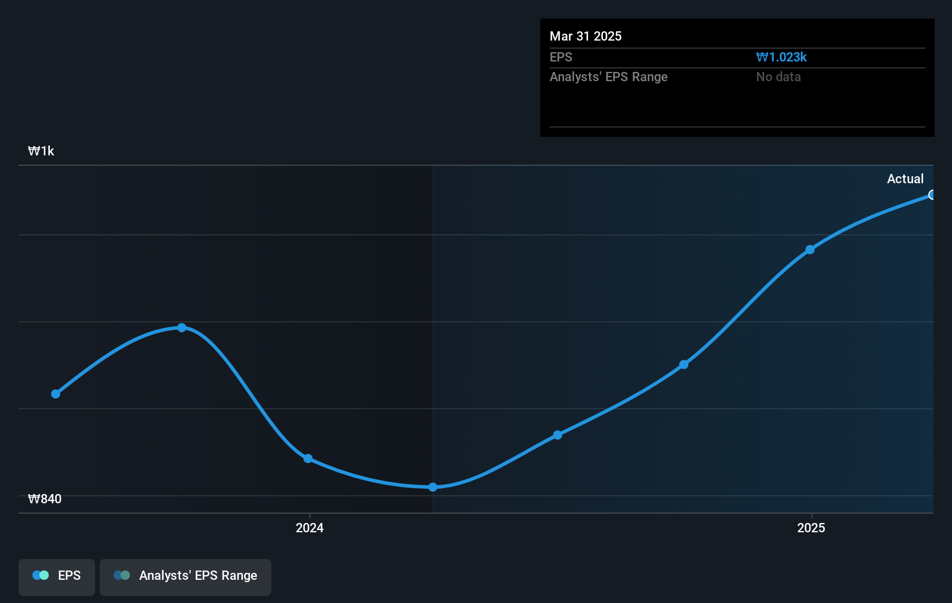952x603 pixels.
Task: Select the Mar 31 2025 EPS data point
Action: pos(932,195)
